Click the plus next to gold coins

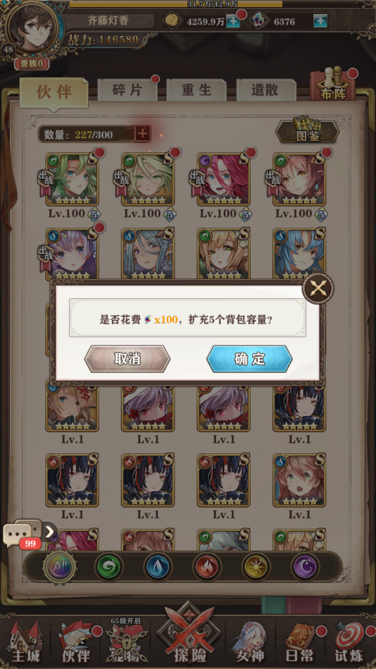233,21
